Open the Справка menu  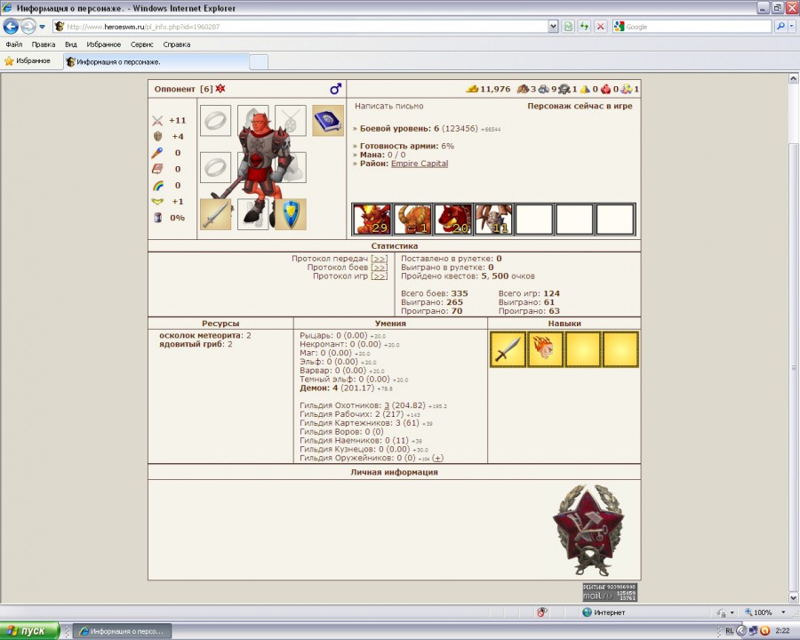click(x=177, y=44)
